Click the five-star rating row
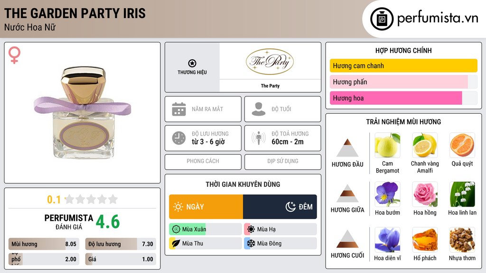This screenshot has height=273, width=486. pyautogui.click(x=91, y=199)
